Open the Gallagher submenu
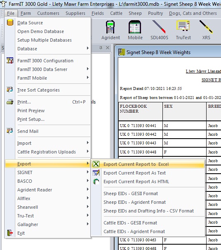The width and height of the screenshot is (221, 250). click(x=48, y=224)
